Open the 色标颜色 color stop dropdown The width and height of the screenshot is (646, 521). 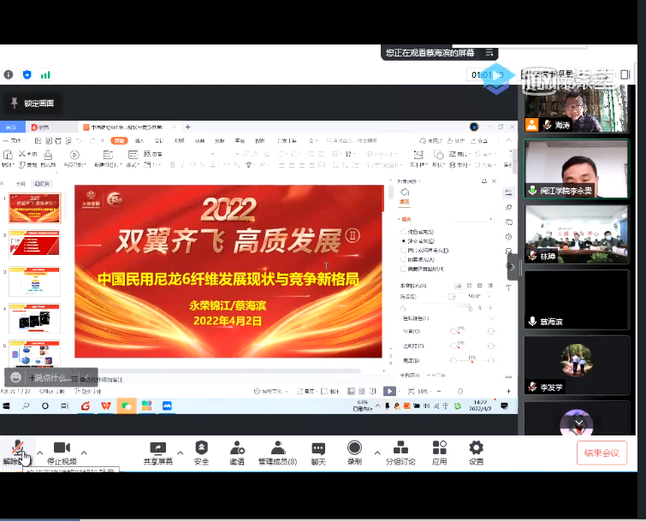coord(491,318)
